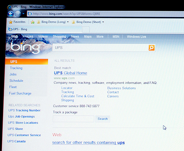Screen dimensions: 184x151
Task: Click the Bing icon in the address bar
Action: [x=30, y=13]
